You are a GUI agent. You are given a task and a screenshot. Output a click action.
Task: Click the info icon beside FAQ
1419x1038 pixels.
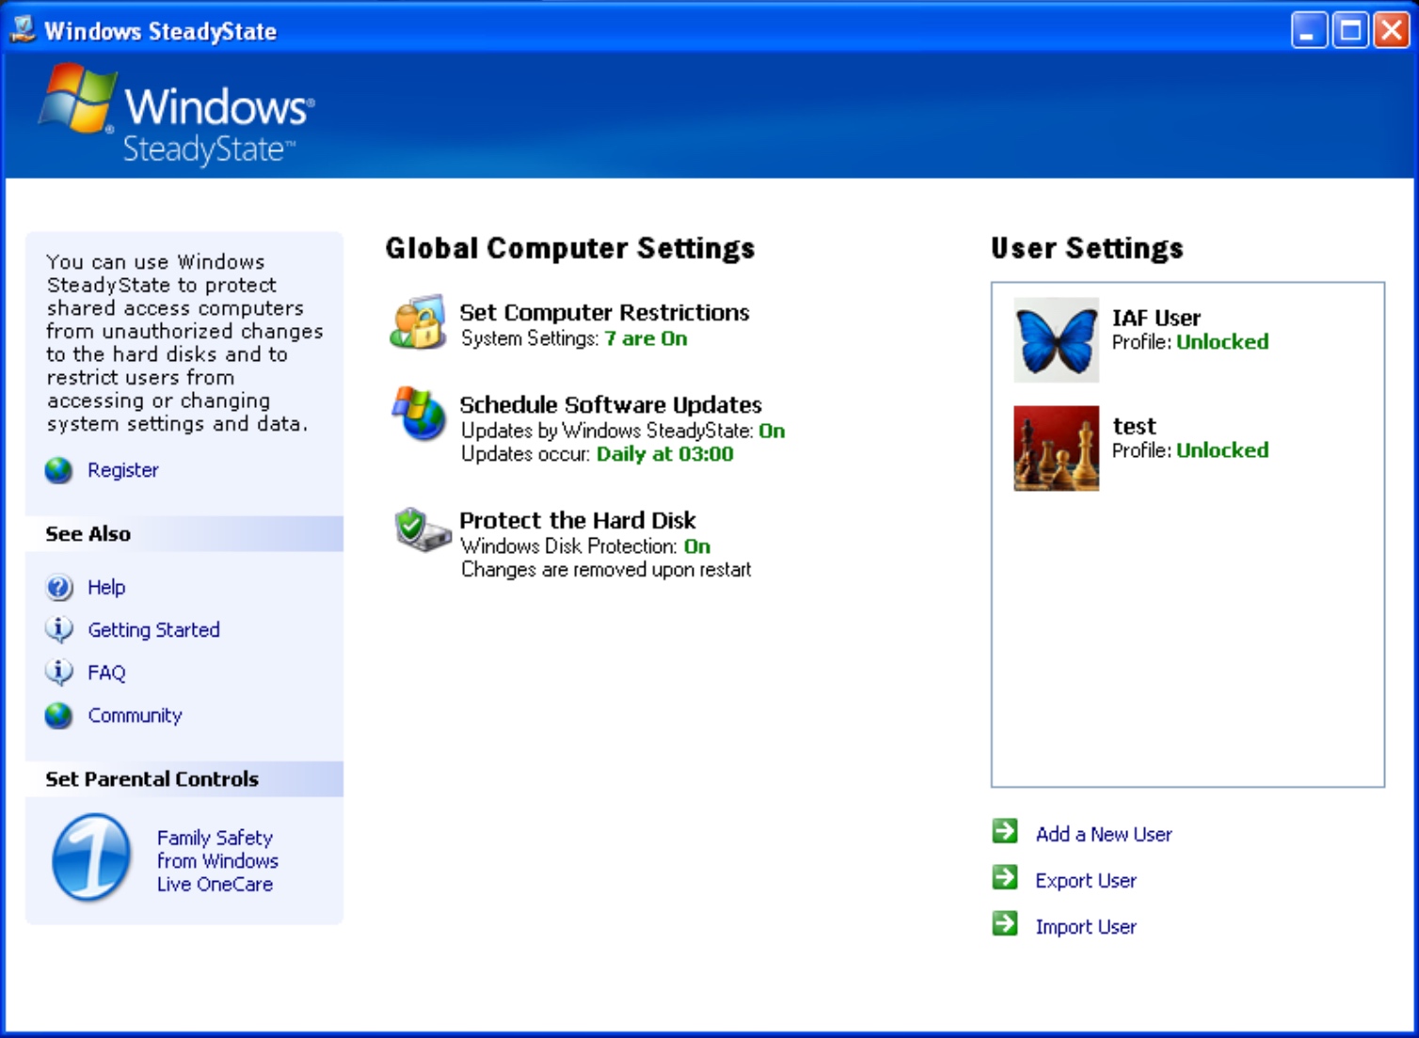(x=58, y=673)
